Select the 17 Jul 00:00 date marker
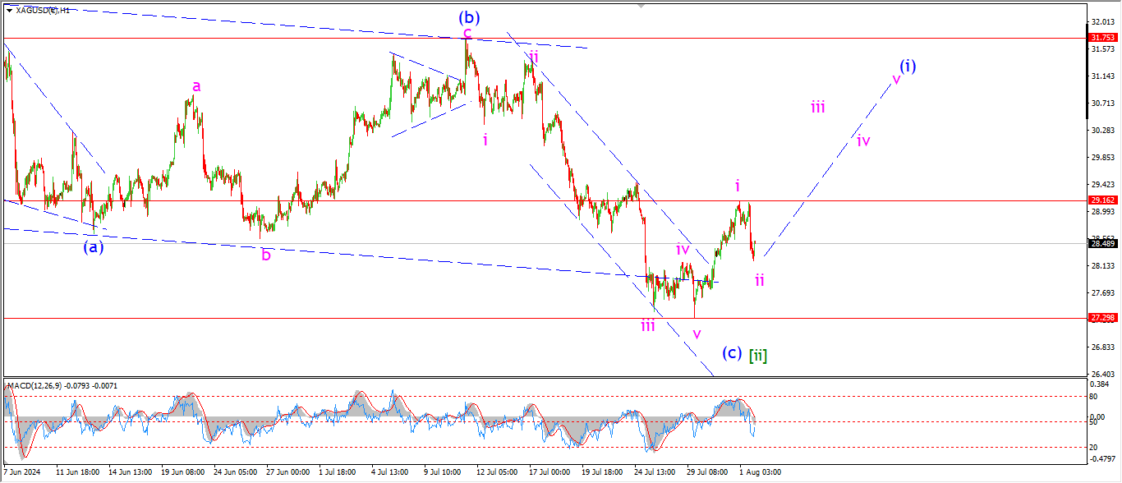The width and height of the screenshot is (1122, 483). coord(550,473)
